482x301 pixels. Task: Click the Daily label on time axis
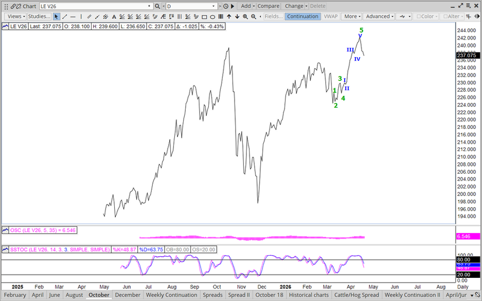463,287
